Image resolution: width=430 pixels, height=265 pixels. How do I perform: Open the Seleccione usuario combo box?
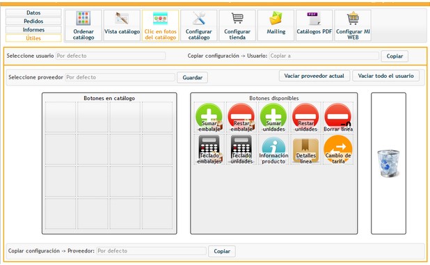click(111, 56)
